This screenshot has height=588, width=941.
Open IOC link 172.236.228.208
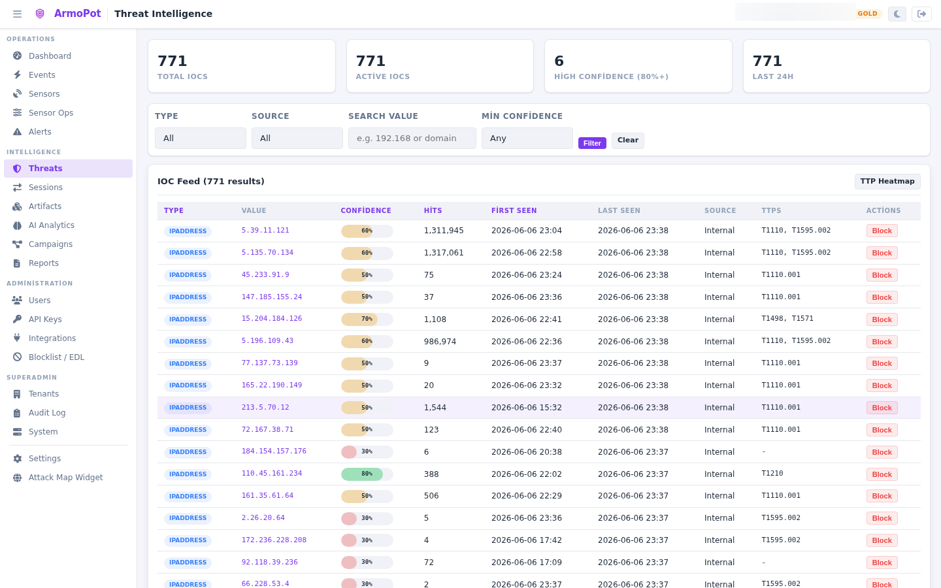pos(274,540)
